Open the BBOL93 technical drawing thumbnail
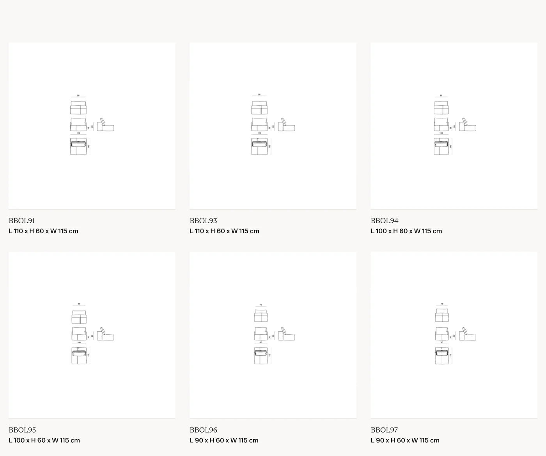Viewport: 546px width, 456px height. point(273,126)
